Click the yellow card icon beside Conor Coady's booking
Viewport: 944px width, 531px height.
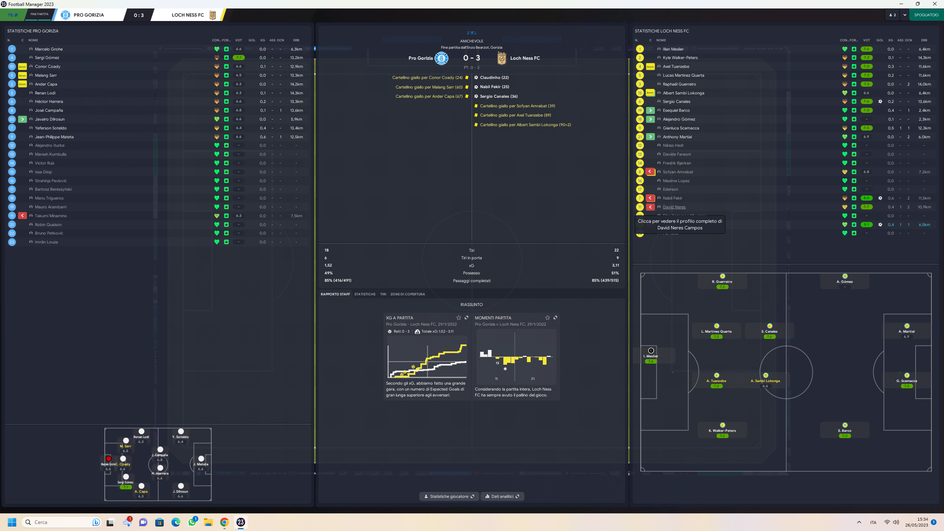pos(467,77)
